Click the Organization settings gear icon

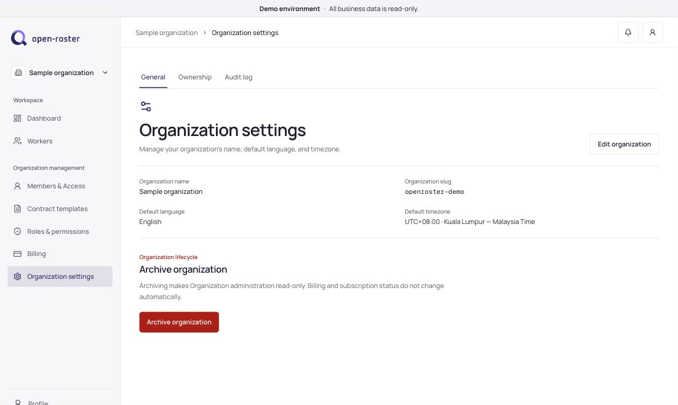pyautogui.click(x=17, y=276)
